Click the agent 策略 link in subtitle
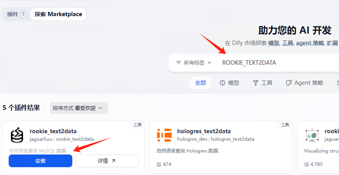This screenshot has width=339, height=175. 310,43
